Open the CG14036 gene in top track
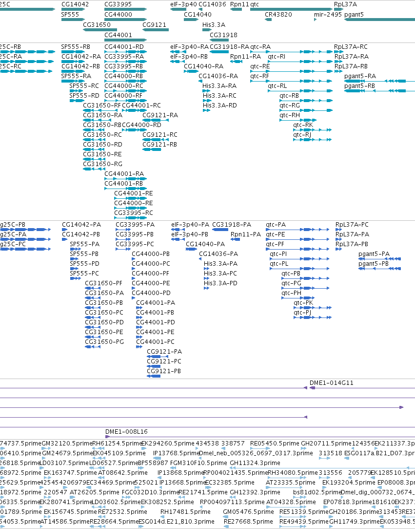Screen dimensions: 415x529 pos(212,4)
